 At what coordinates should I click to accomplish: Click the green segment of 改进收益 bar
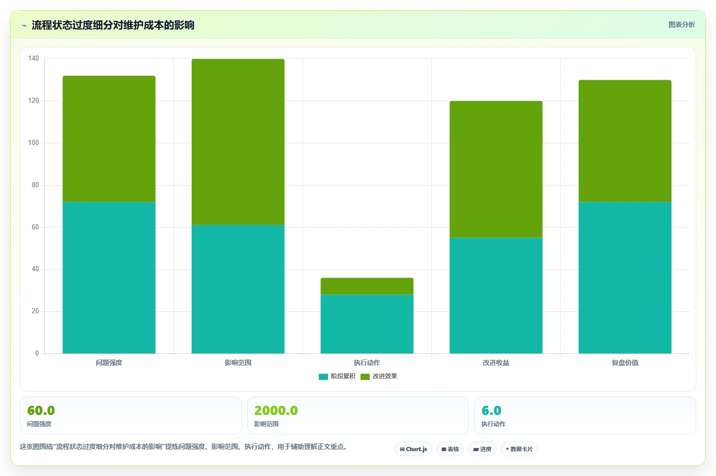(x=496, y=169)
